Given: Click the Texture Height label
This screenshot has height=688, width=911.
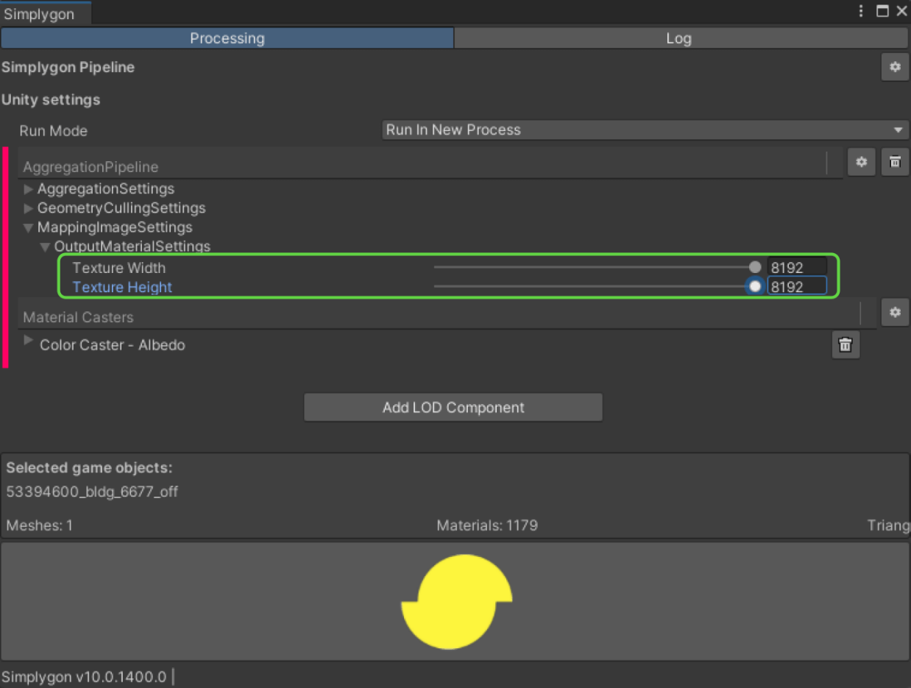Looking at the screenshot, I should pos(122,287).
